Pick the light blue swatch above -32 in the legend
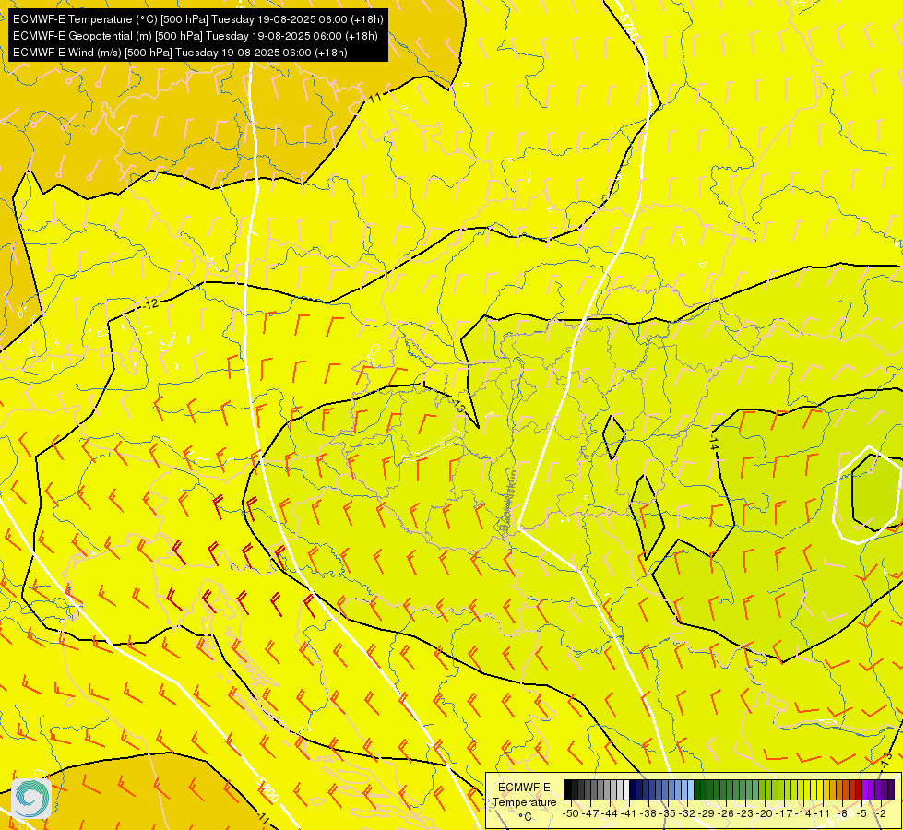Screen dimensions: 903x830 (691, 789)
